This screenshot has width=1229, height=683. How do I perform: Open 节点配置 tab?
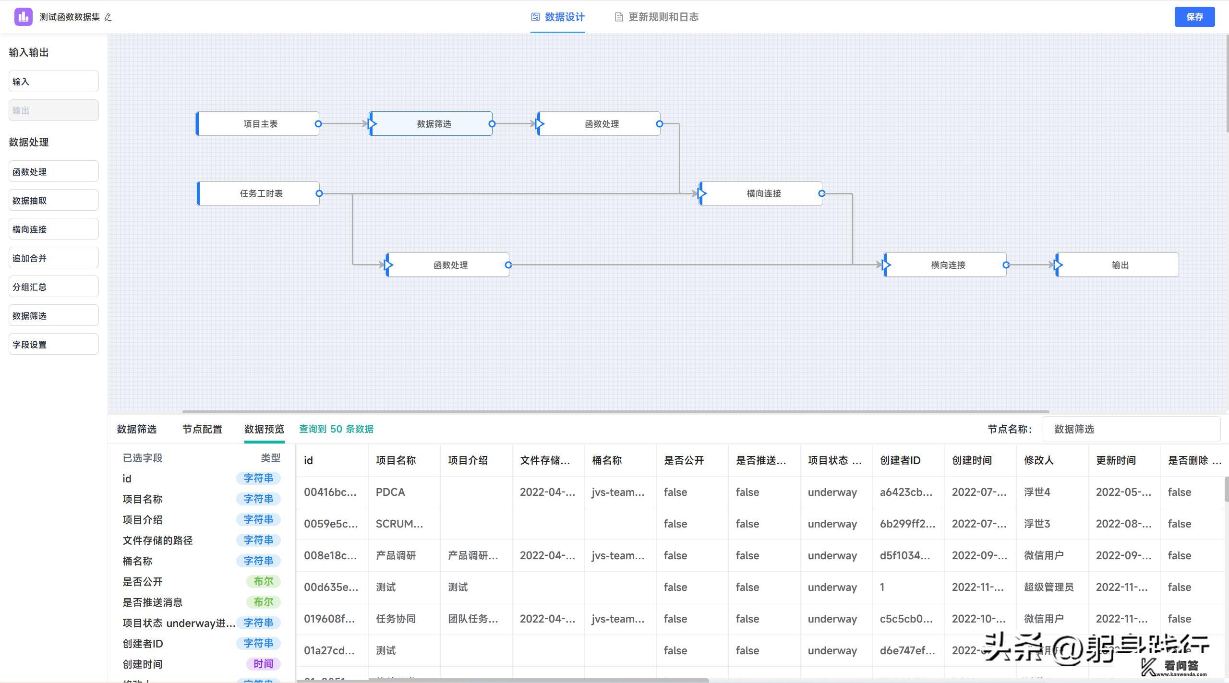[202, 429]
